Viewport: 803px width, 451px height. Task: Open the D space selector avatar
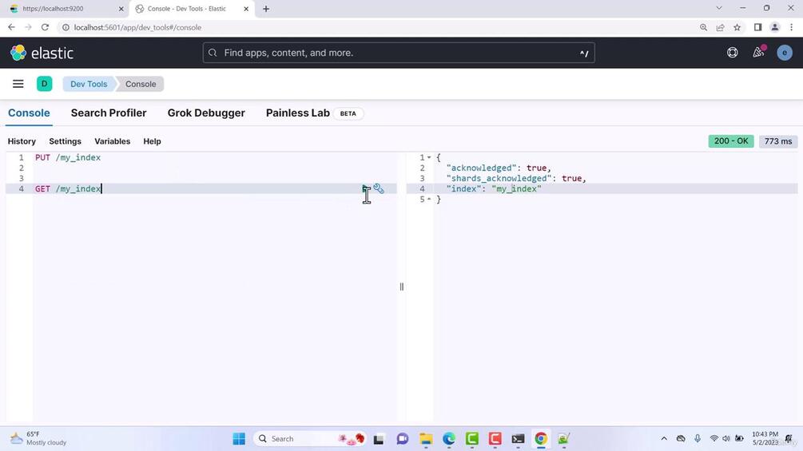coord(45,84)
